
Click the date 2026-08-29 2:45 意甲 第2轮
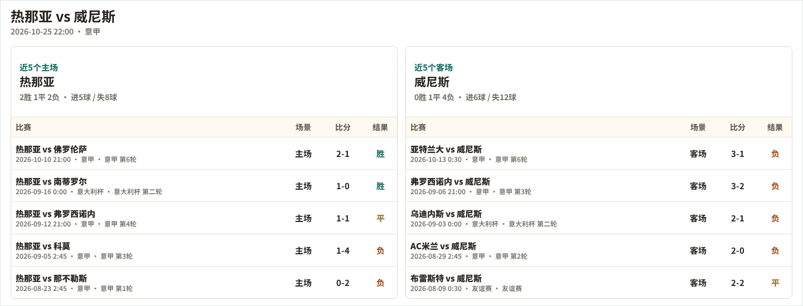click(x=468, y=256)
